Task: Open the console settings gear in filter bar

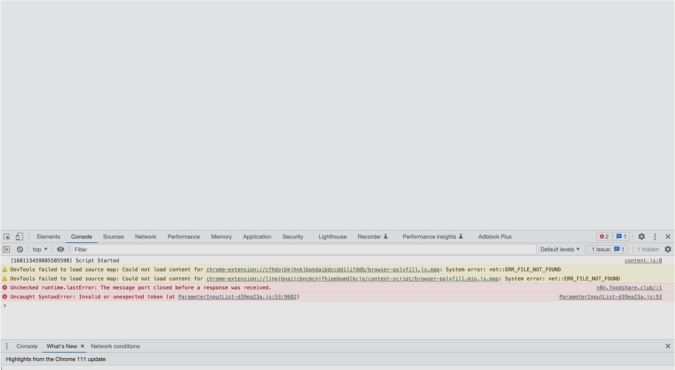Action: click(x=668, y=249)
